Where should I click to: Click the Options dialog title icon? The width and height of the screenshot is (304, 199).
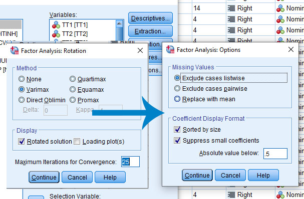(x=170, y=49)
